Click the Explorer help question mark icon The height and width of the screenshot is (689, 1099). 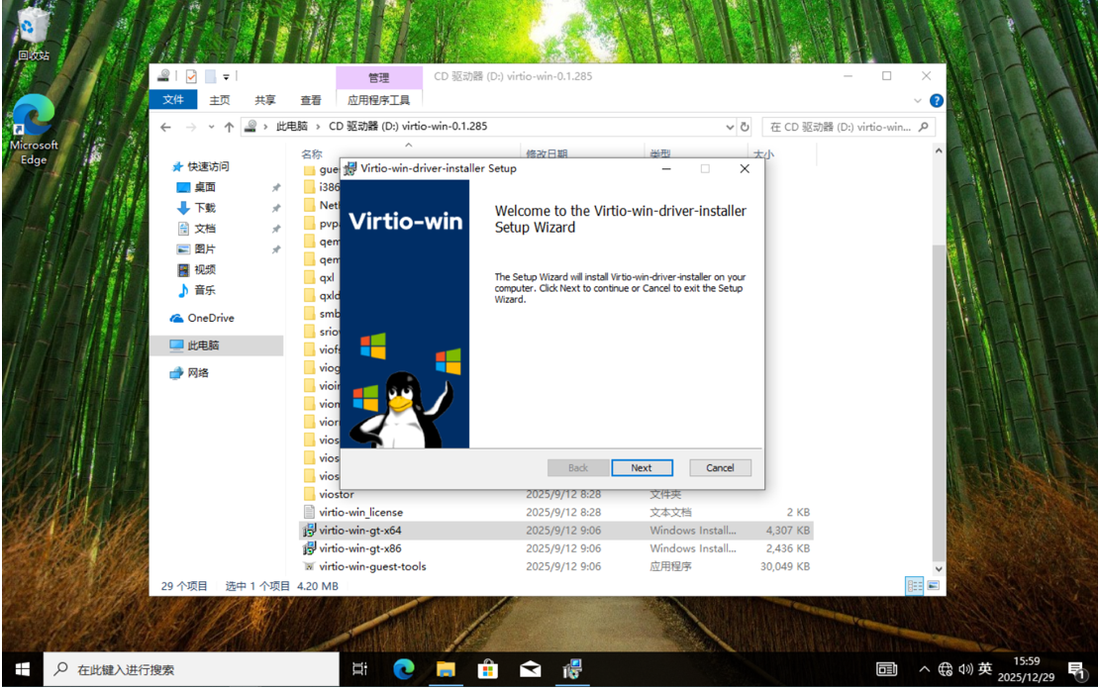tap(937, 100)
